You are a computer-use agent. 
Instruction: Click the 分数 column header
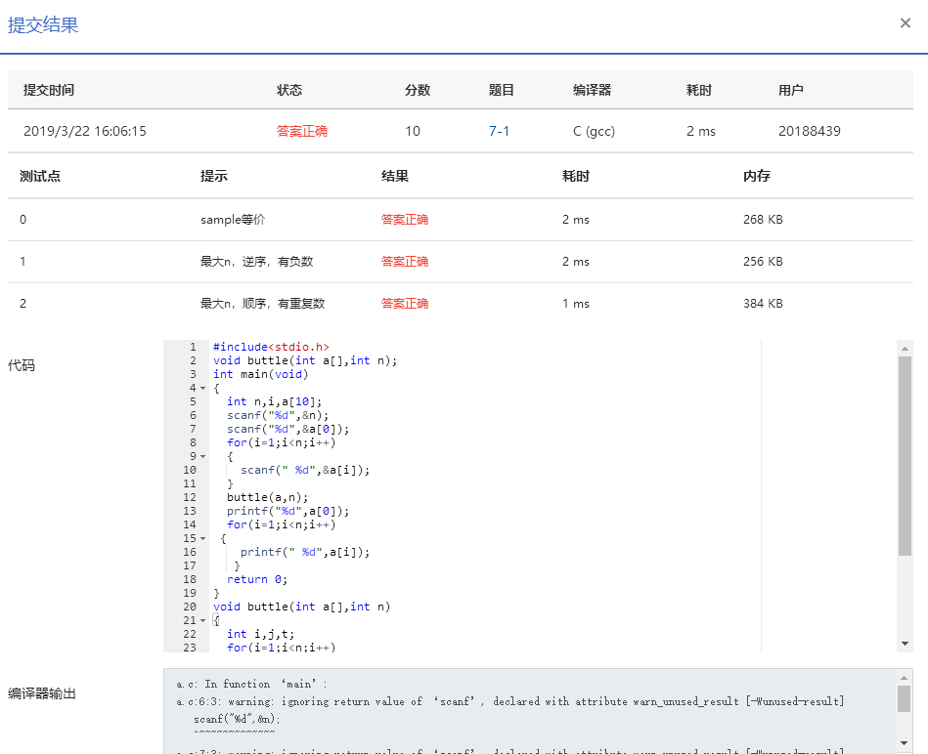(418, 90)
